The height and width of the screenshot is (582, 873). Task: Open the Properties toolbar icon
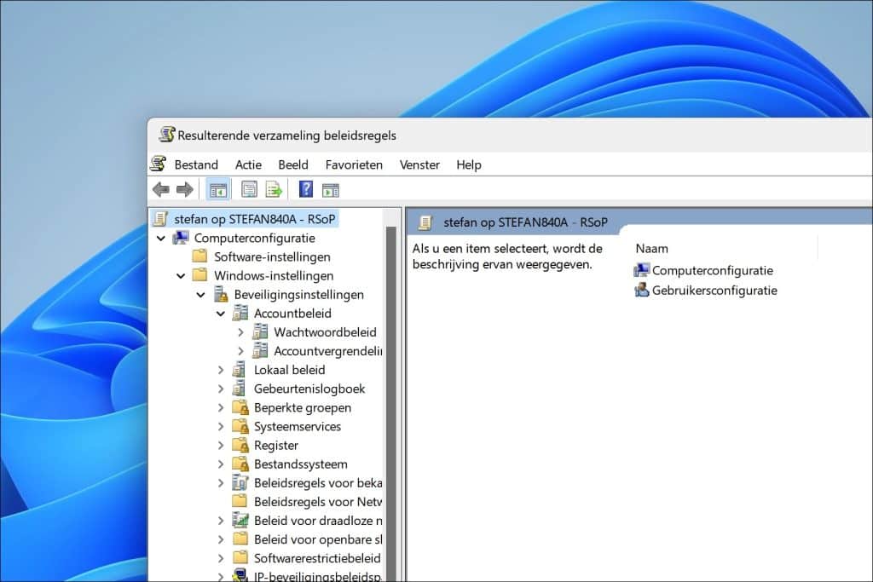[249, 190]
